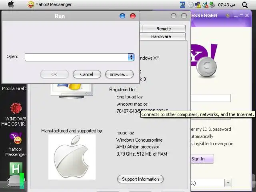Switch to the Remote tab in System Properties

click(164, 29)
